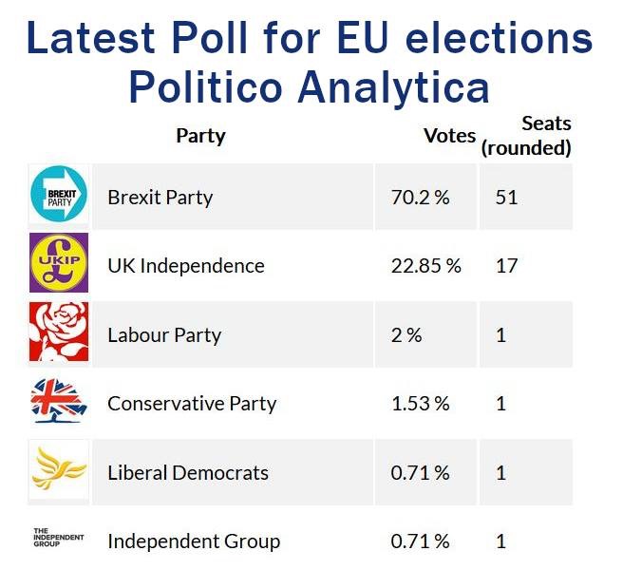Image resolution: width=623 pixels, height=570 pixels.
Task: Click the 22.85 % votes cell
Action: coord(425,266)
